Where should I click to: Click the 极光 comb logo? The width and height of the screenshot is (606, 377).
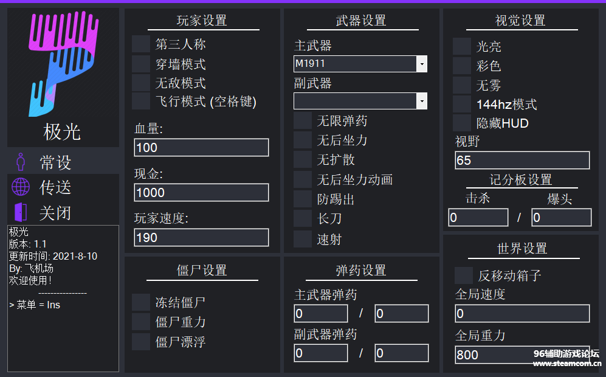63,63
